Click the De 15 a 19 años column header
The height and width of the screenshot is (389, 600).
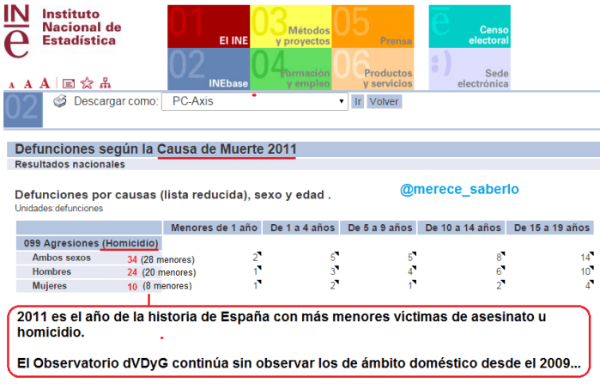550,228
